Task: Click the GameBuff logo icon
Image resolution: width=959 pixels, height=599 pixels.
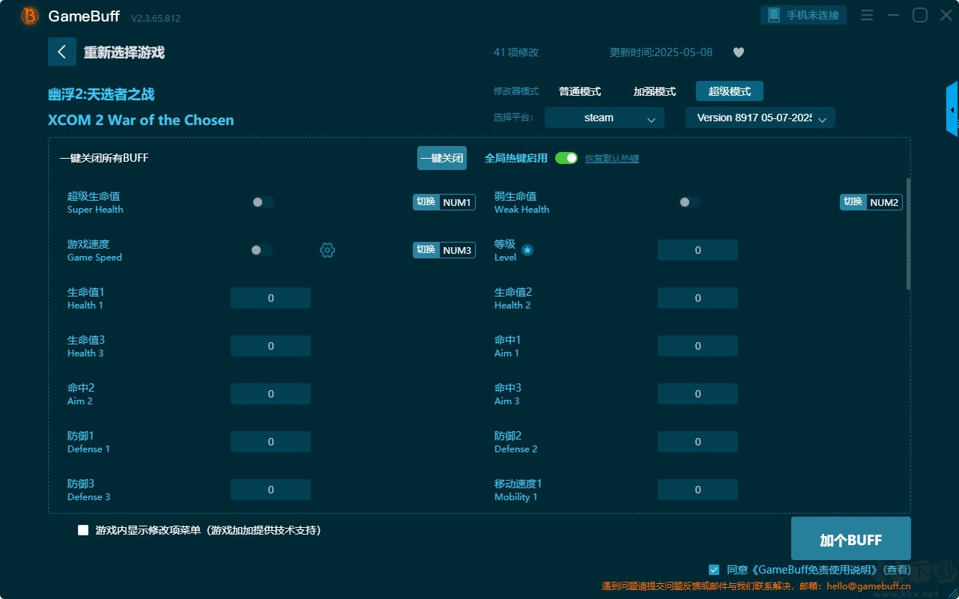Action: coord(30,16)
